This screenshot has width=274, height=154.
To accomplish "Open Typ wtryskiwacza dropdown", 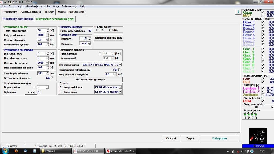I will 120,65.
